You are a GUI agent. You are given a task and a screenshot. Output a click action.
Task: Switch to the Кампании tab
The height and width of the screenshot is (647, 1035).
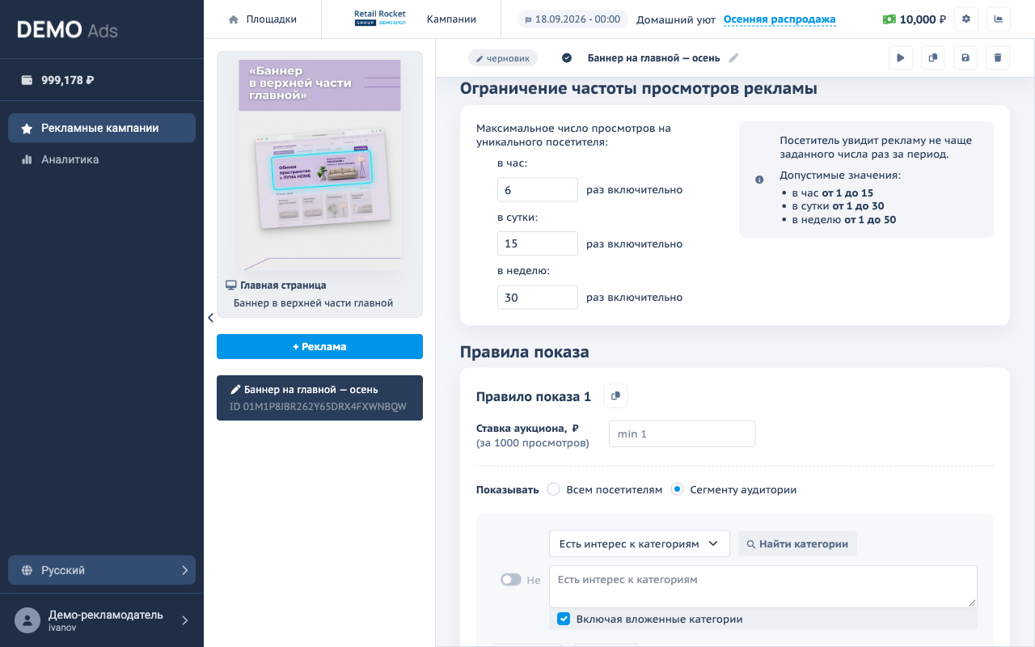[451, 19]
